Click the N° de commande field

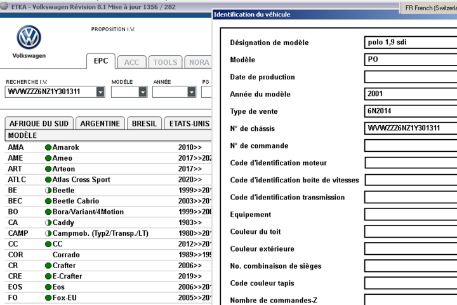[411, 146]
